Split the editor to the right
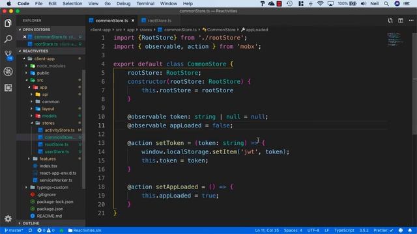 pos(401,20)
